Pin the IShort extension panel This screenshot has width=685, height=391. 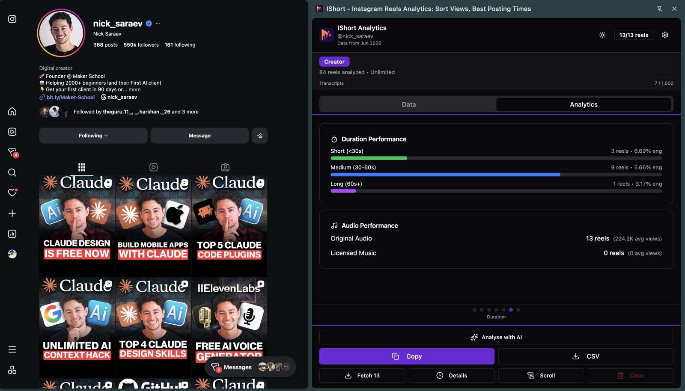tap(659, 9)
